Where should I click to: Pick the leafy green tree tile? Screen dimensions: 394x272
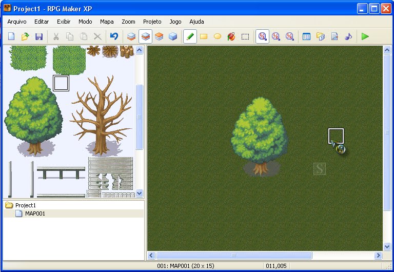pos(33,116)
